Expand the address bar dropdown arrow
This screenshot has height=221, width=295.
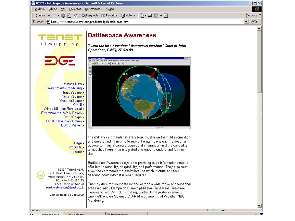tap(246, 22)
